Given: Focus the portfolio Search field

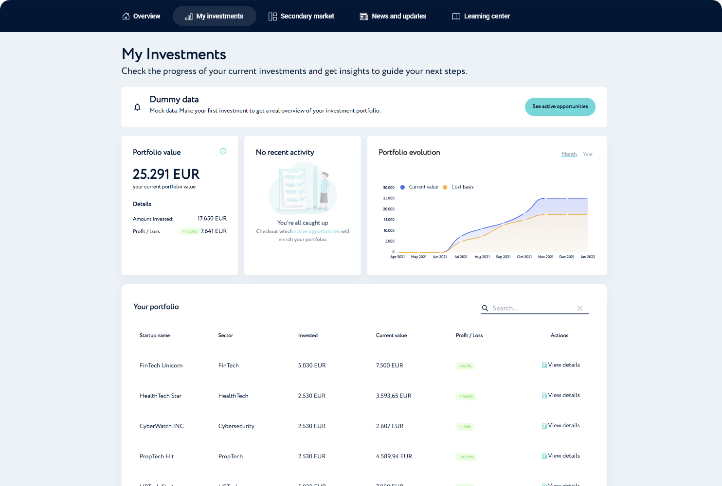Looking at the screenshot, I should pyautogui.click(x=534, y=308).
